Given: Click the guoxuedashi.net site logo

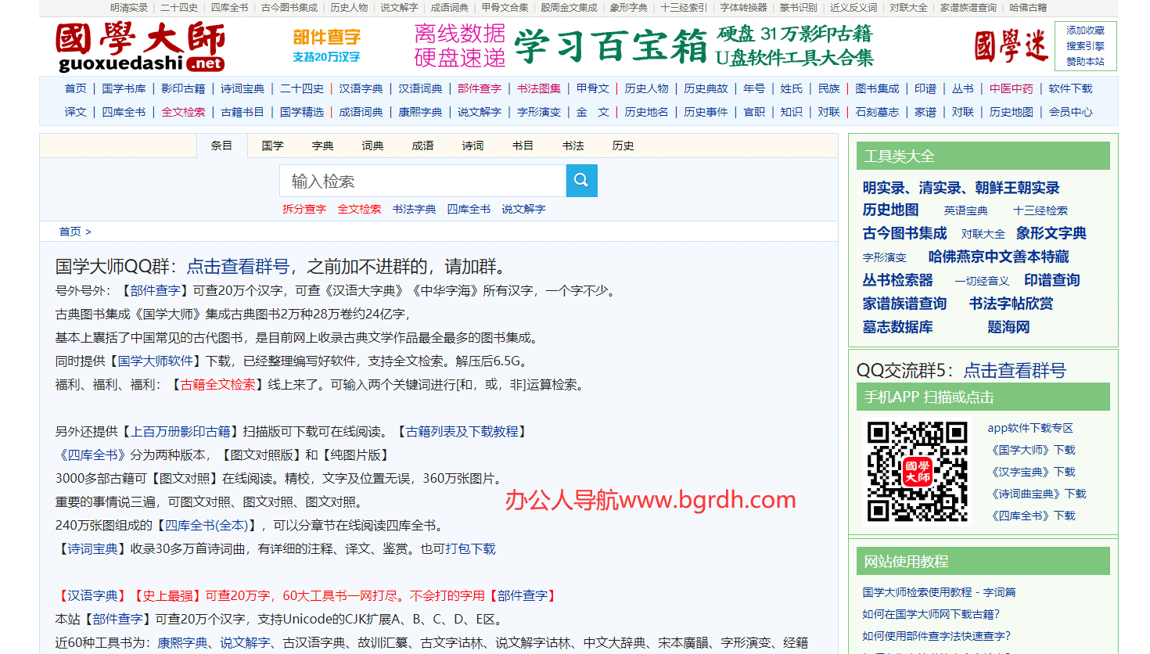Looking at the screenshot, I should [141, 47].
